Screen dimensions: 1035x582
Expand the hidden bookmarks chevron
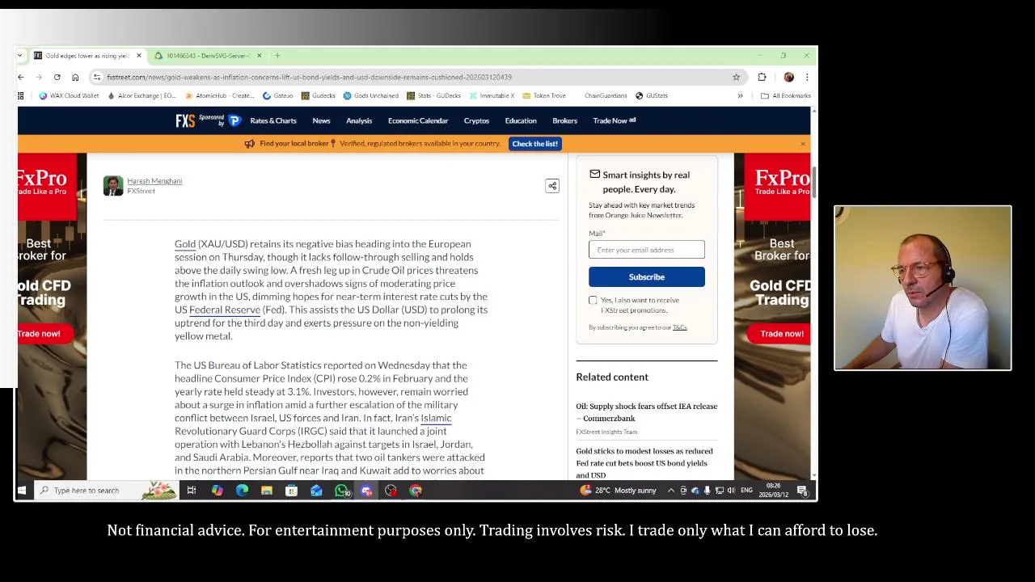[740, 95]
